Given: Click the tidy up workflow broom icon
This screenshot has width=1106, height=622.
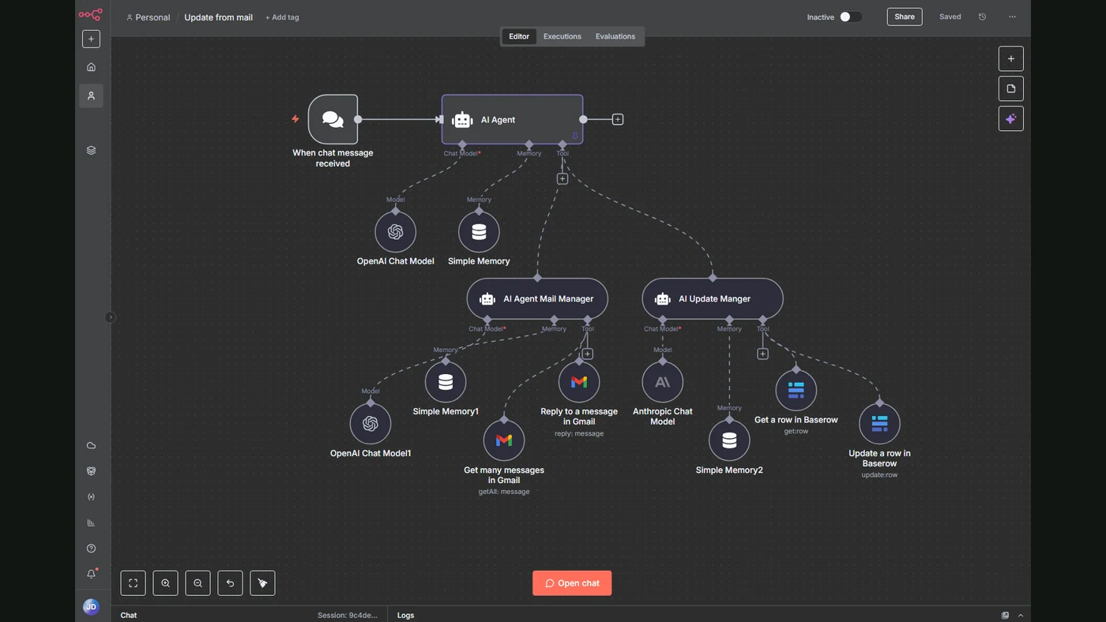Looking at the screenshot, I should (x=262, y=583).
